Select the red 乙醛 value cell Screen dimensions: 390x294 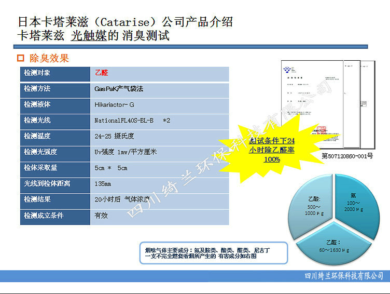(159, 73)
